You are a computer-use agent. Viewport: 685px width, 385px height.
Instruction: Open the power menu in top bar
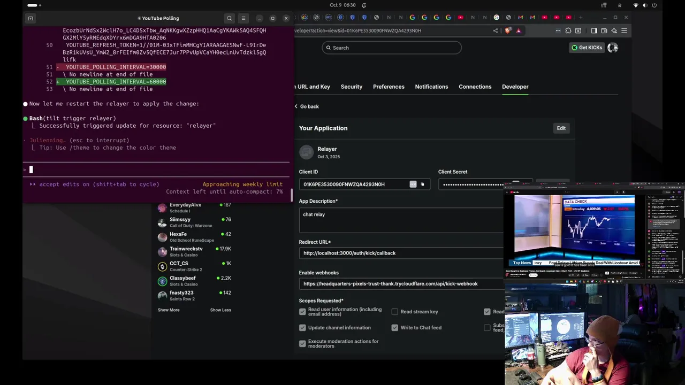[x=654, y=5]
